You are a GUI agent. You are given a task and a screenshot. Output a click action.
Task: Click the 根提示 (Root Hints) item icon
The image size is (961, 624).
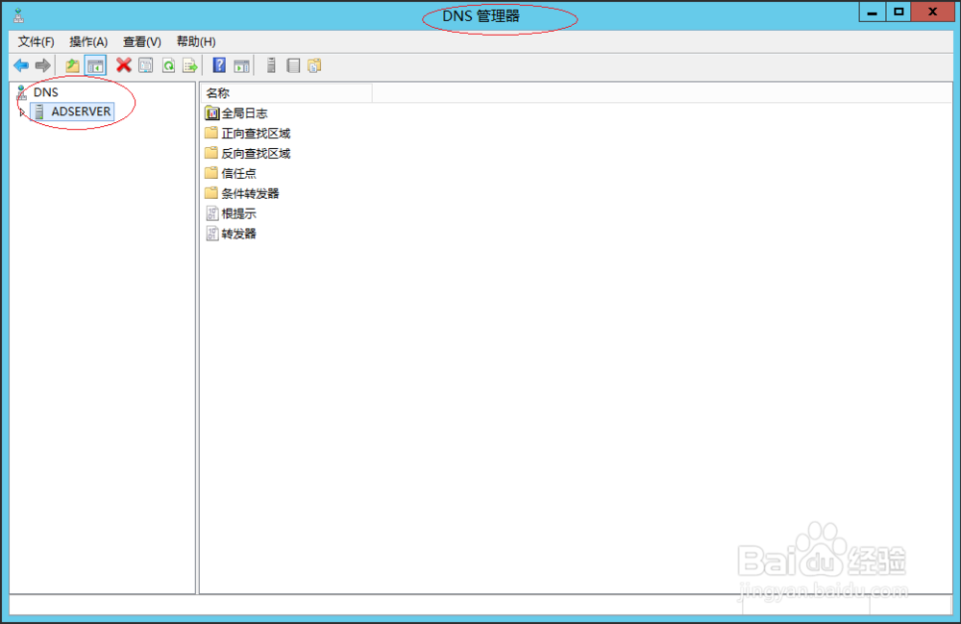click(x=213, y=212)
